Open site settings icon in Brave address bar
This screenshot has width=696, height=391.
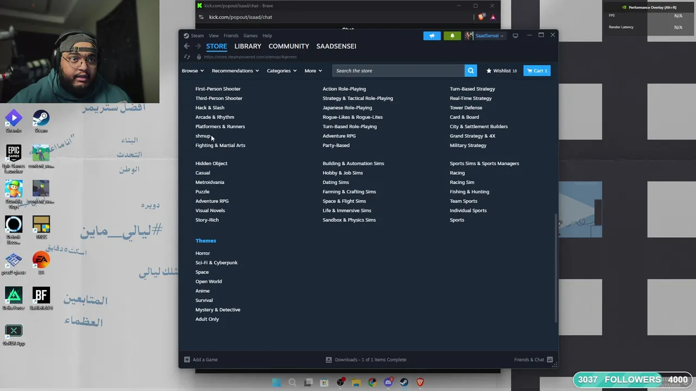[201, 17]
